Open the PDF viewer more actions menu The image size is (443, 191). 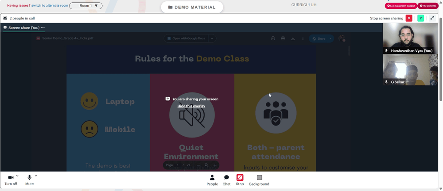click(303, 38)
